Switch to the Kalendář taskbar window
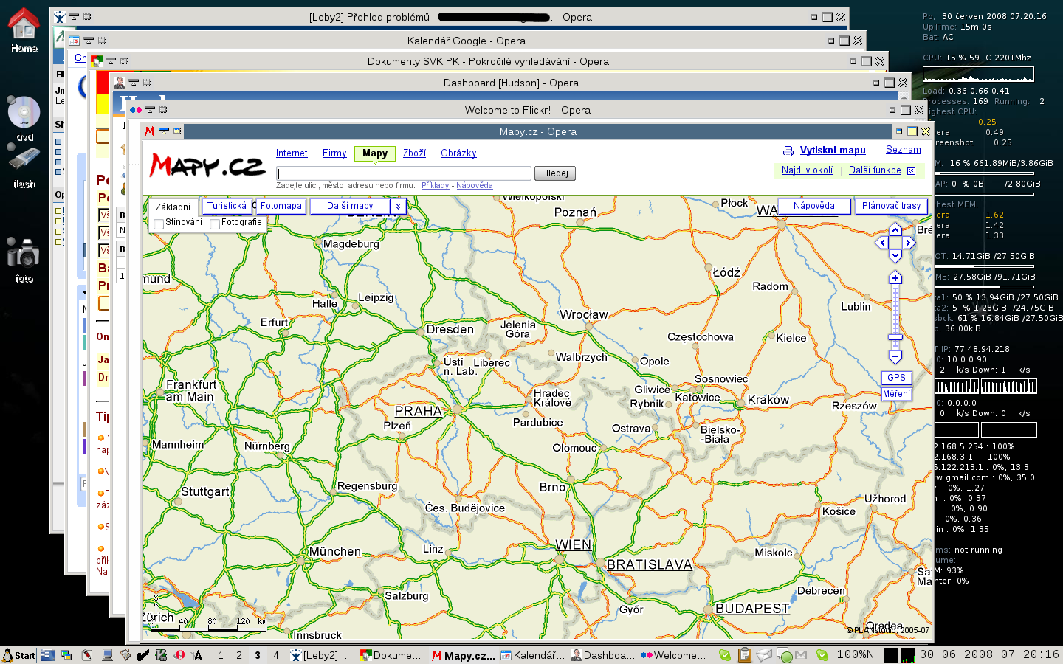The image size is (1063, 664). point(532,655)
